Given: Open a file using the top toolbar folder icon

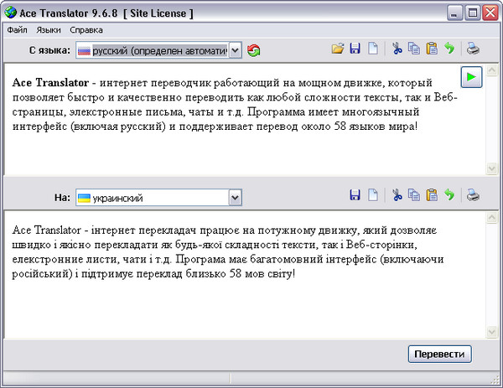Looking at the screenshot, I should coord(338,49).
